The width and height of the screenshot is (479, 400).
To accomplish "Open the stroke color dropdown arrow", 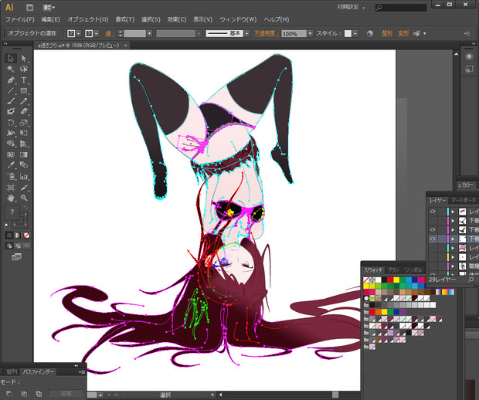I will (97, 33).
